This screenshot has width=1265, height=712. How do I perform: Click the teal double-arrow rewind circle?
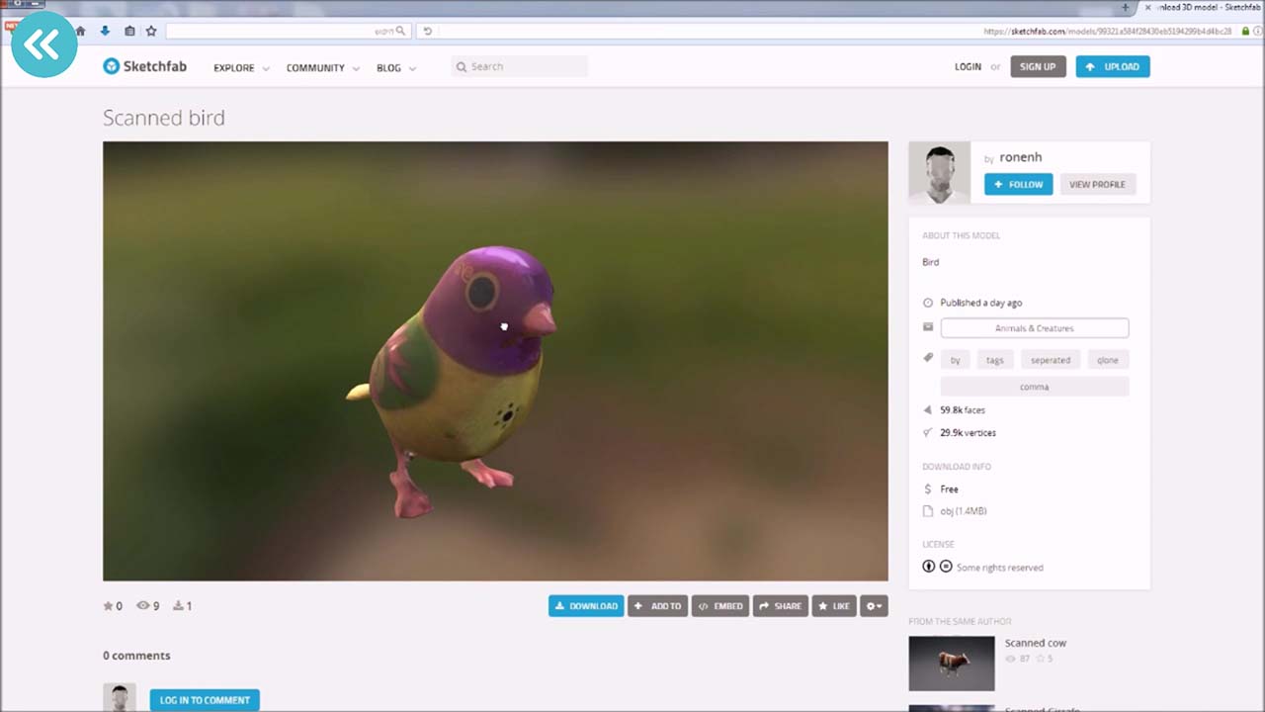(43, 44)
